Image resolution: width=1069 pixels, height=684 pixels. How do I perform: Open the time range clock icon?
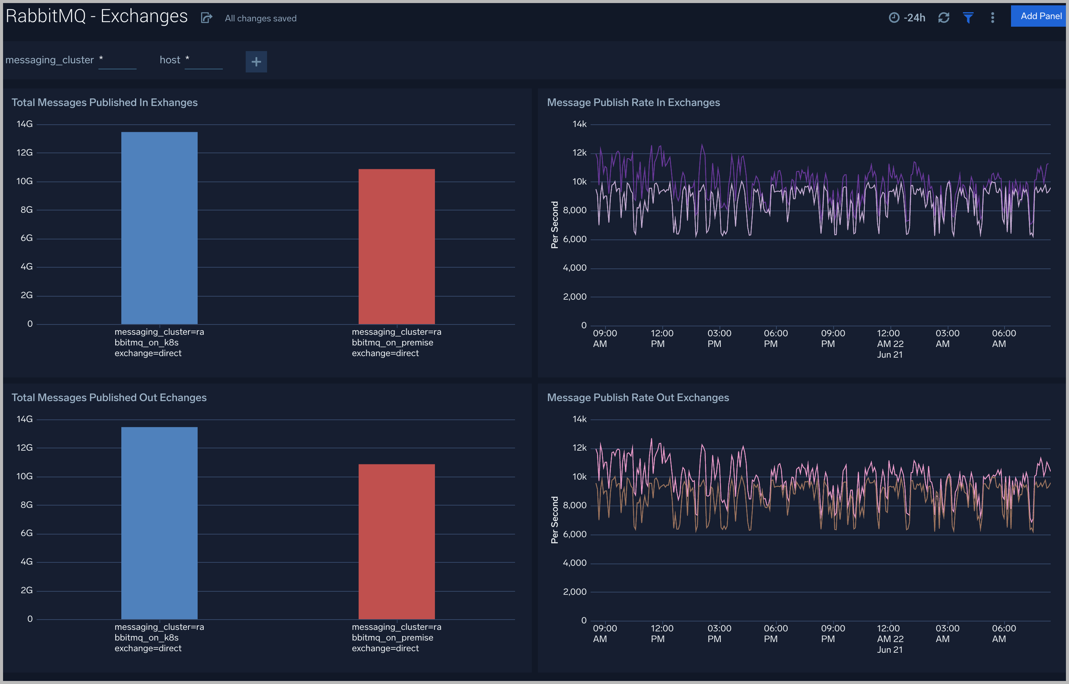[895, 17]
